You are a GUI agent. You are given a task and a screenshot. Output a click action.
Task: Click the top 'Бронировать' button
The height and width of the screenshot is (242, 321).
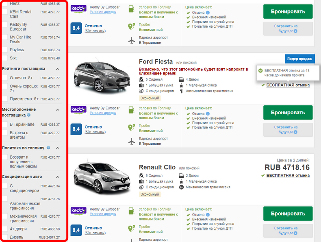(x=288, y=11)
